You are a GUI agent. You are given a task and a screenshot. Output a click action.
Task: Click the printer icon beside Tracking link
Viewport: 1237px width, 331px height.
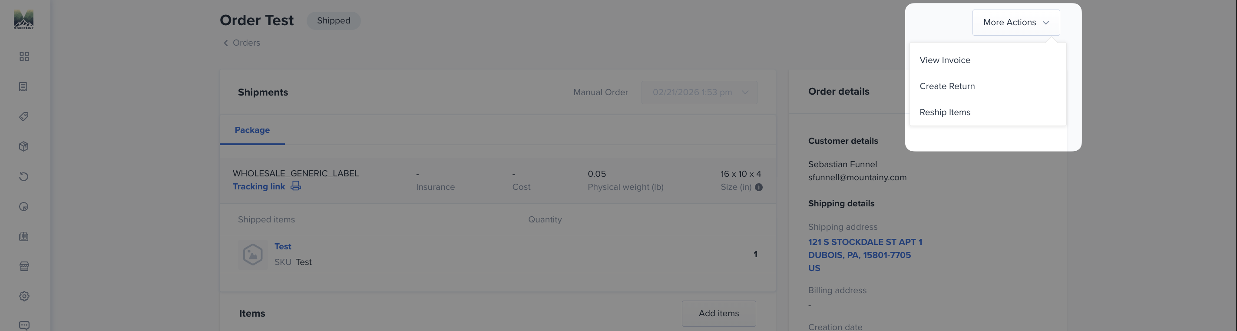pyautogui.click(x=296, y=186)
